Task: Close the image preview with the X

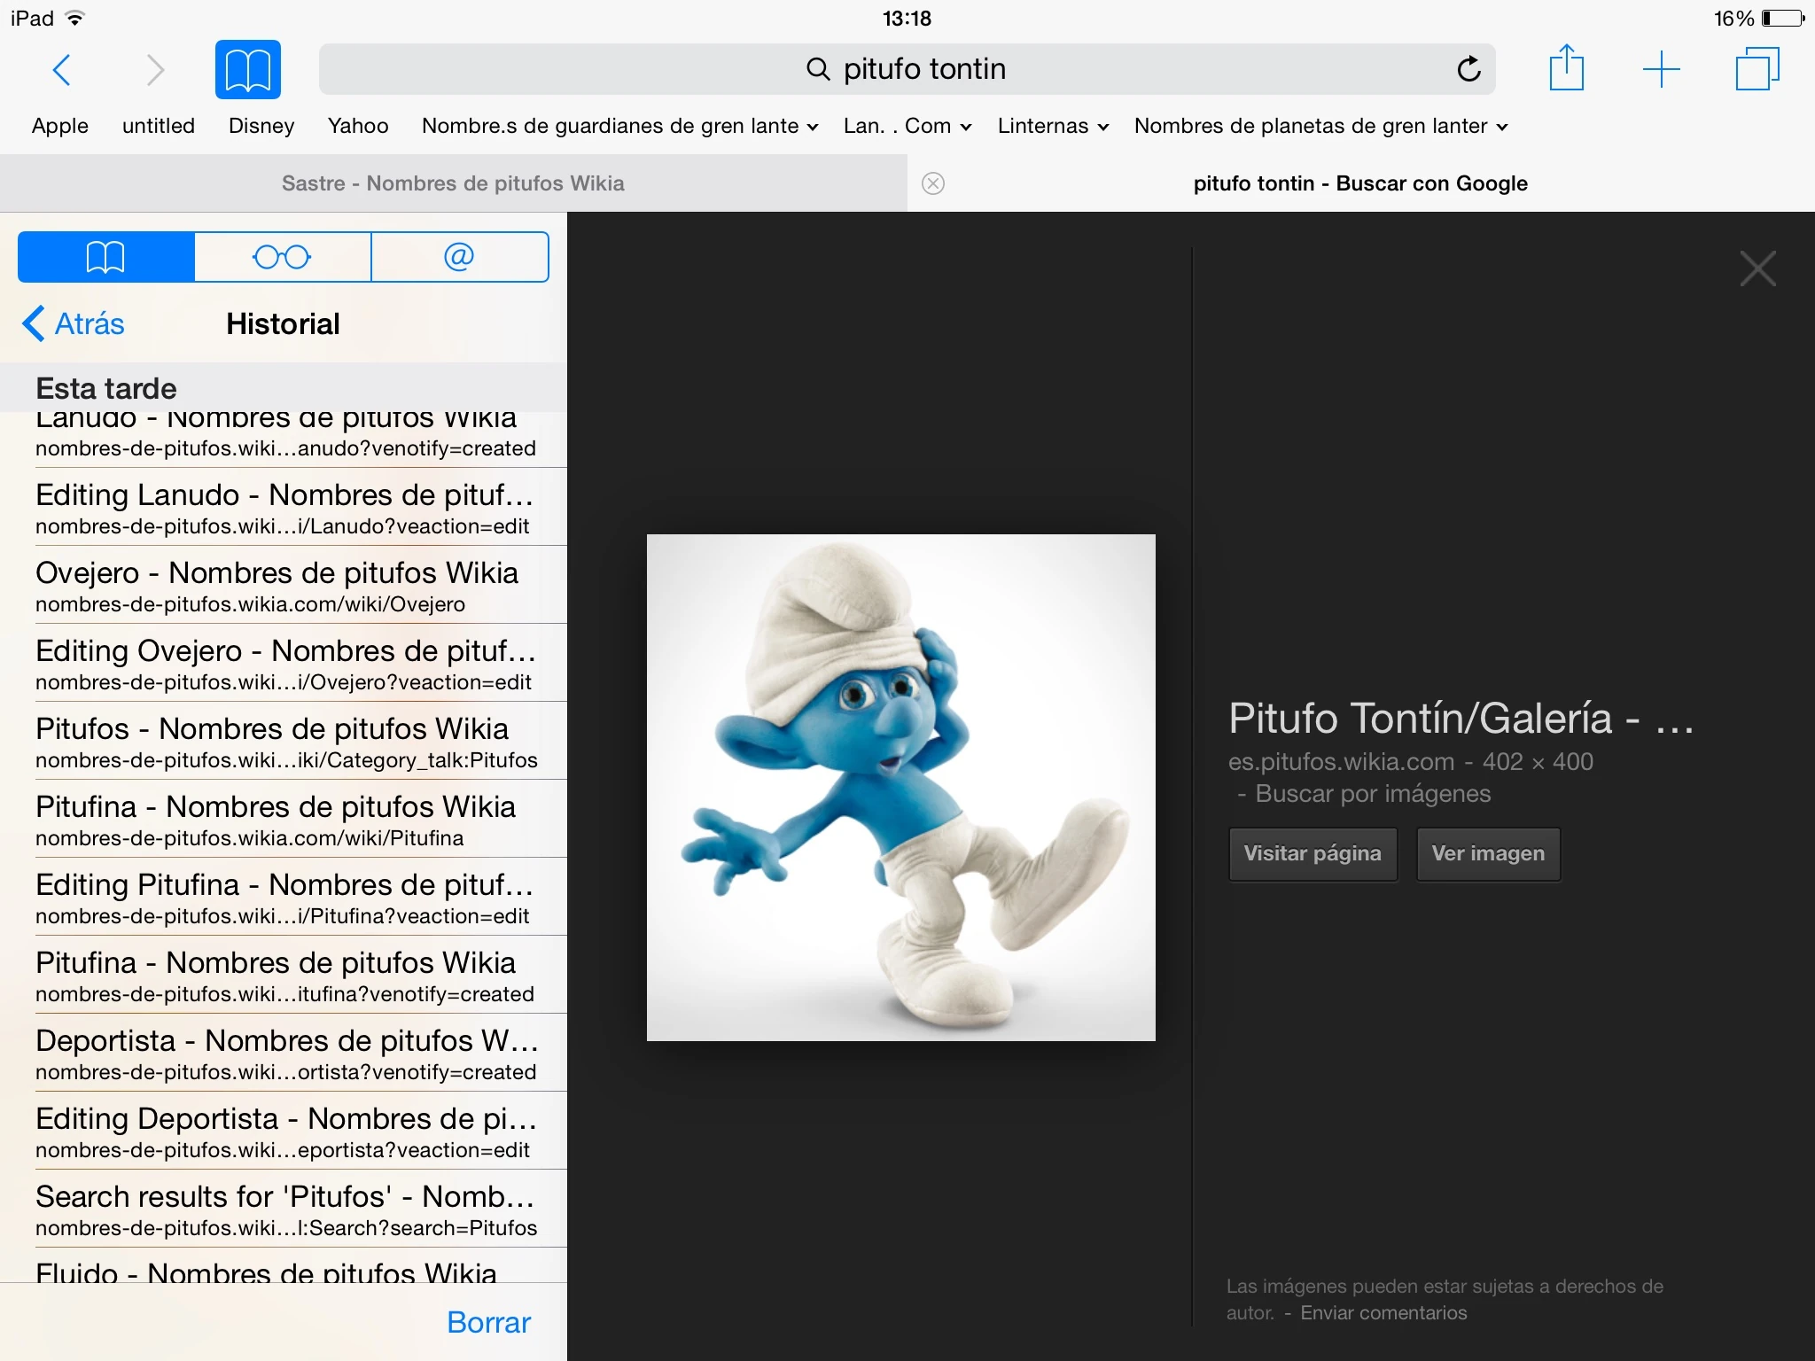Action: (1757, 268)
